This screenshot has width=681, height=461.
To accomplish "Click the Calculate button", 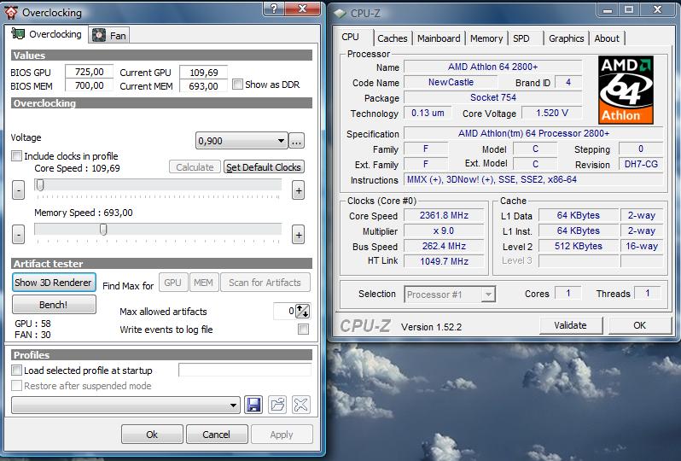I will pyautogui.click(x=195, y=167).
